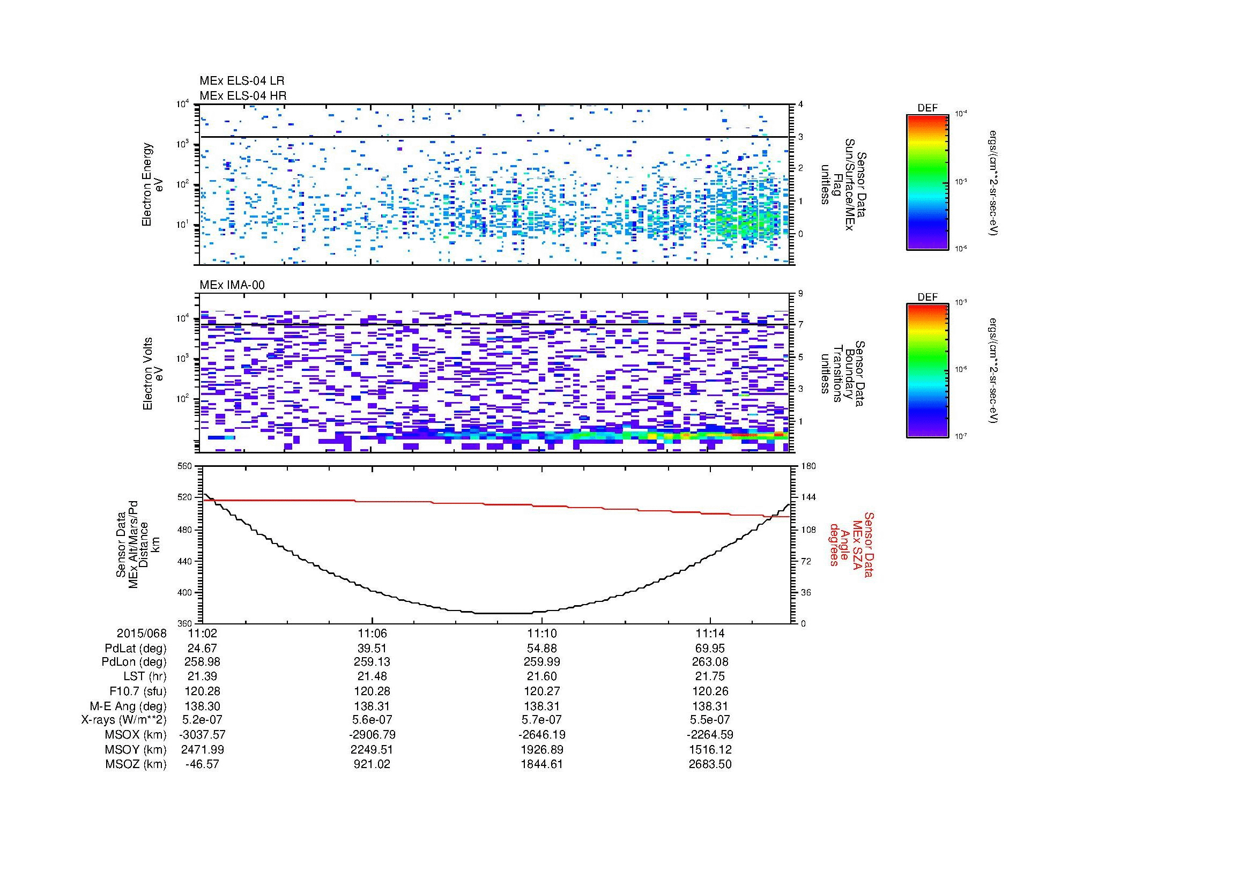The image size is (1254, 886).
Task: Click the X-rays value 5.7e-07
Action: [541, 720]
